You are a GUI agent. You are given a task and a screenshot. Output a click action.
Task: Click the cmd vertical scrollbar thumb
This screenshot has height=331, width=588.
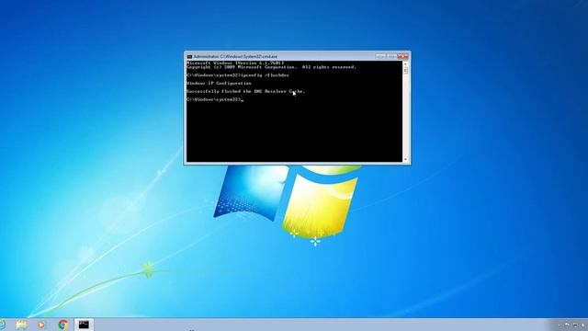[x=405, y=71]
